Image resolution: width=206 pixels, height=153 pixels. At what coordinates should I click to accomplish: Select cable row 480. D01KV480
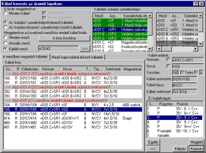(x=73, y=123)
